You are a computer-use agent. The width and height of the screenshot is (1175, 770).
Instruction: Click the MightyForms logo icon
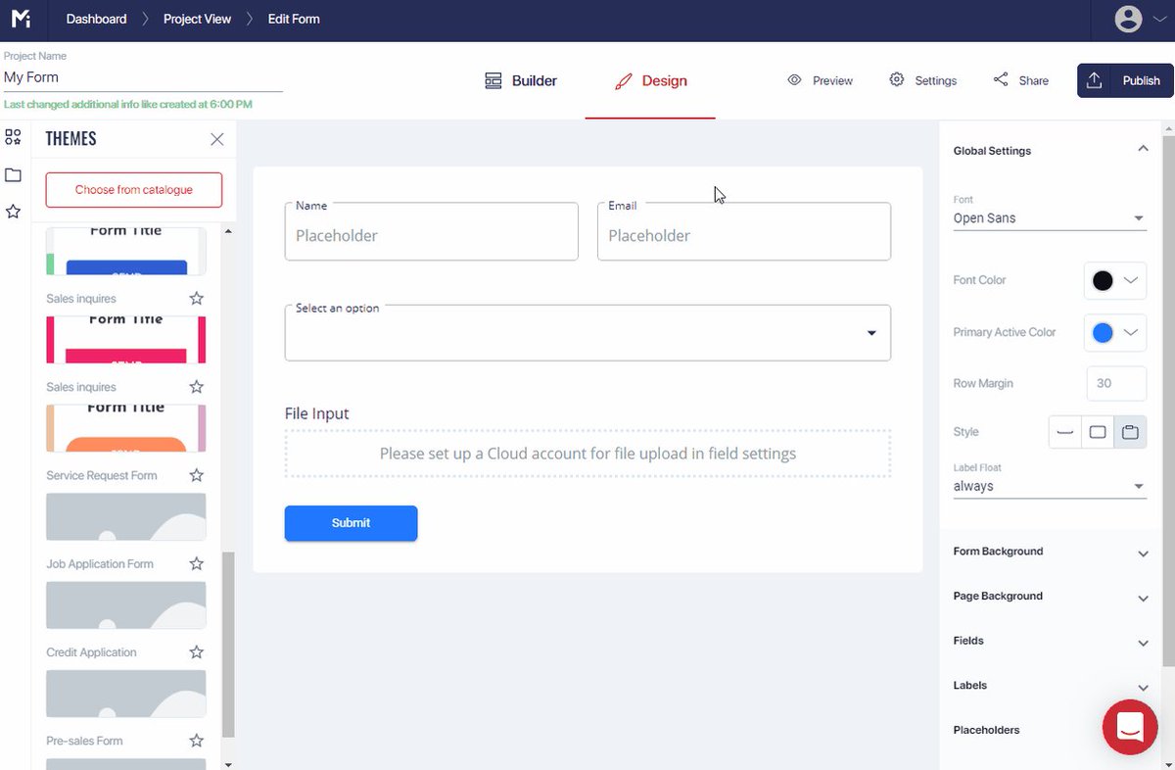coord(19,19)
